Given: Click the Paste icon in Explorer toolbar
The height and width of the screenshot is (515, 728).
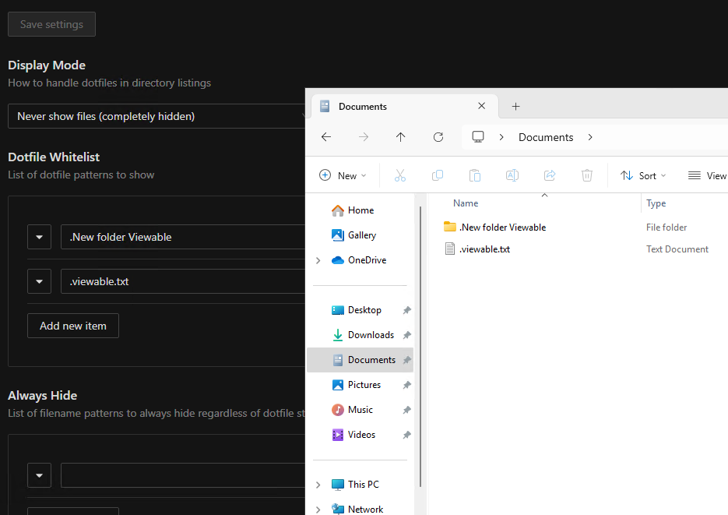Looking at the screenshot, I should click(x=474, y=175).
